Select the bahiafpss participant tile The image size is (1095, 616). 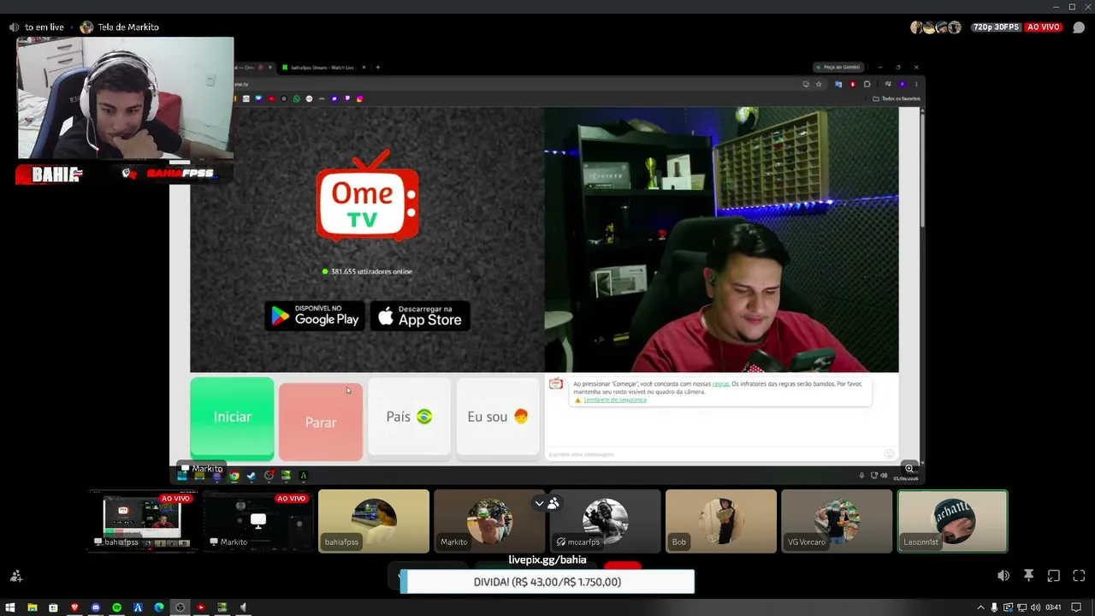click(x=374, y=521)
